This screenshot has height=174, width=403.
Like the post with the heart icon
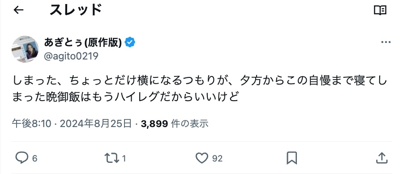(x=202, y=158)
